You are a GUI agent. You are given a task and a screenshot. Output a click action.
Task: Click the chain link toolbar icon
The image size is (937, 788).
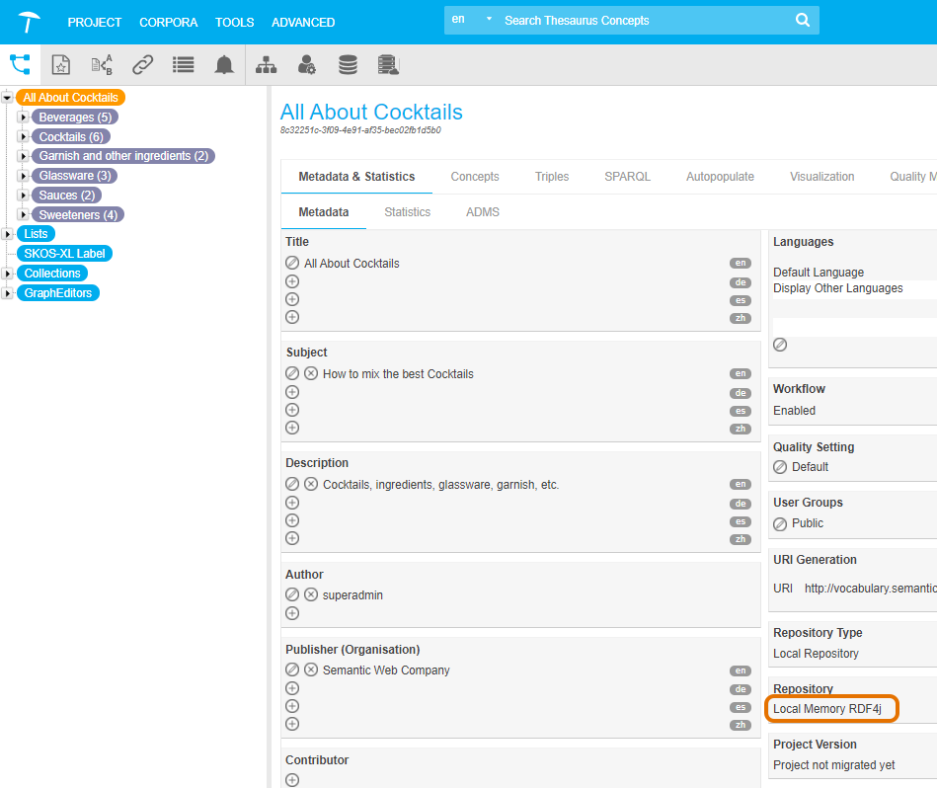143,65
